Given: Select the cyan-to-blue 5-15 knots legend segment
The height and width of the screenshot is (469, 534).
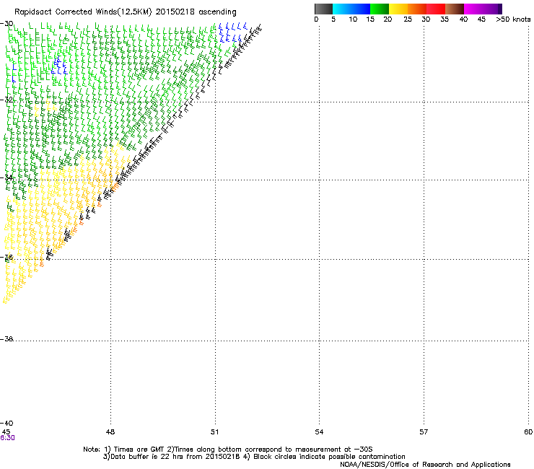Looking at the screenshot, I should point(351,9).
